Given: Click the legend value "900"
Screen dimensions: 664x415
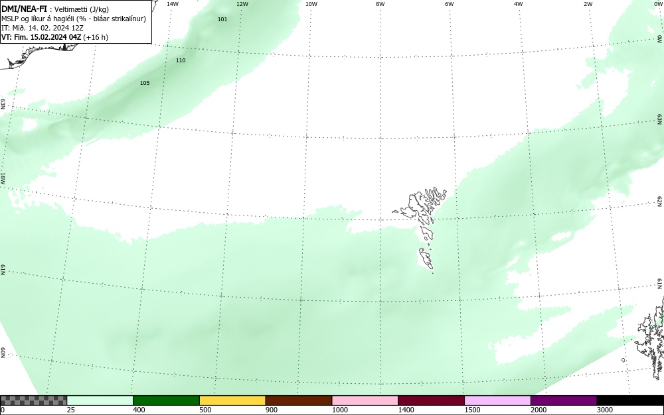Looking at the screenshot, I should [x=272, y=410].
